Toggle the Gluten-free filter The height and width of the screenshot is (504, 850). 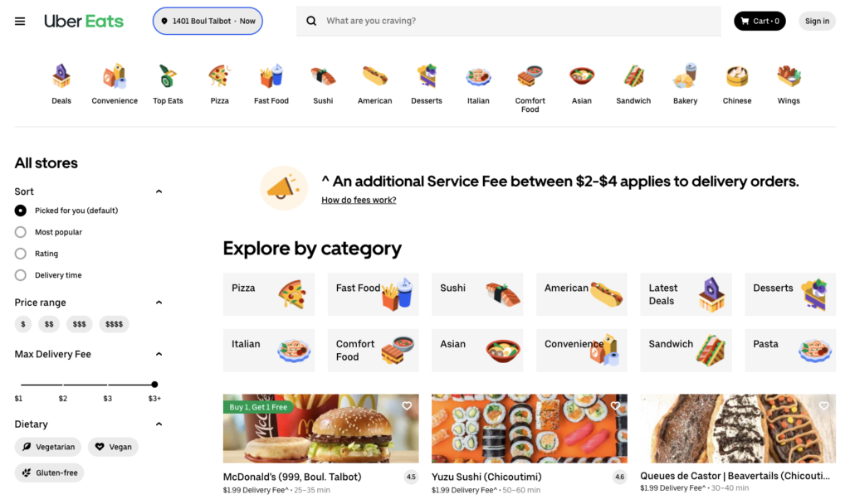[49, 472]
